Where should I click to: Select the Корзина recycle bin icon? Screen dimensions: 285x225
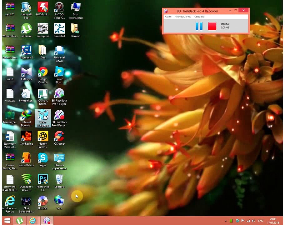point(59,180)
